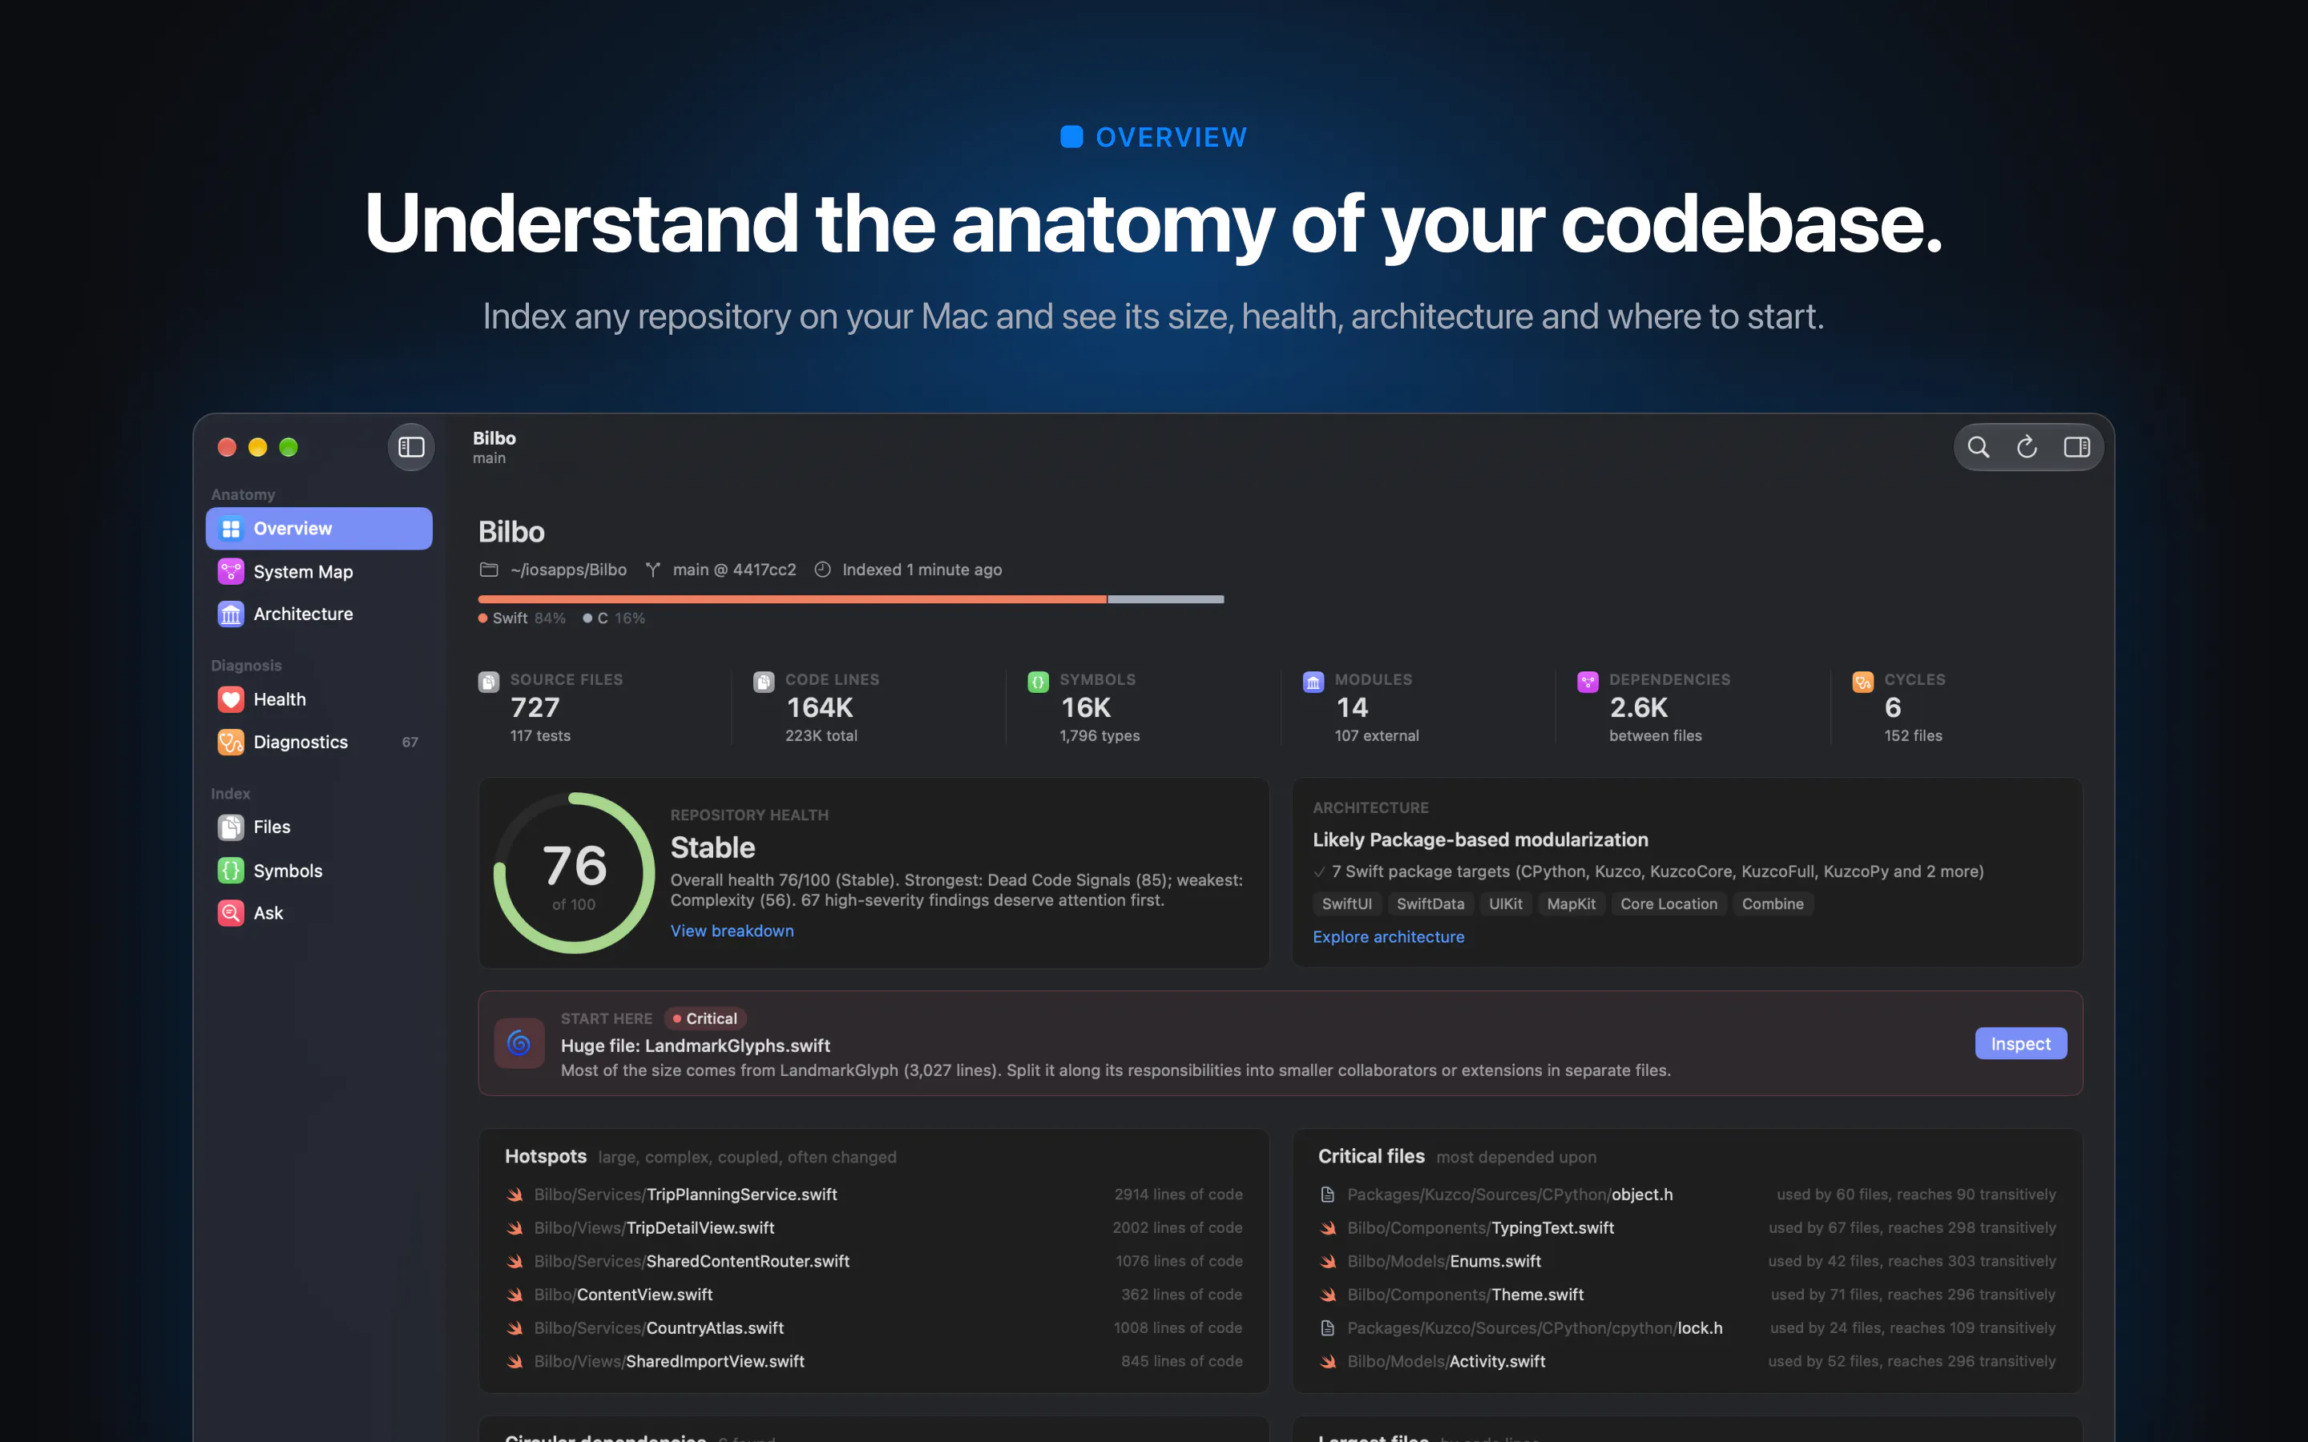Click the Overview grid icon in sidebar
This screenshot has width=2308, height=1442.
coord(231,529)
